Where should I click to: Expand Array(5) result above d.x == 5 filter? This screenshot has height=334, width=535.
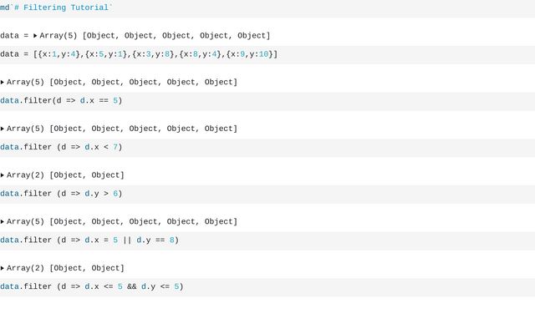click(x=2, y=82)
